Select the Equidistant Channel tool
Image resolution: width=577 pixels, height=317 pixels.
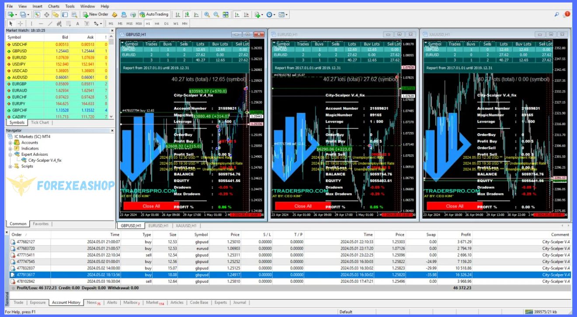coord(59,24)
